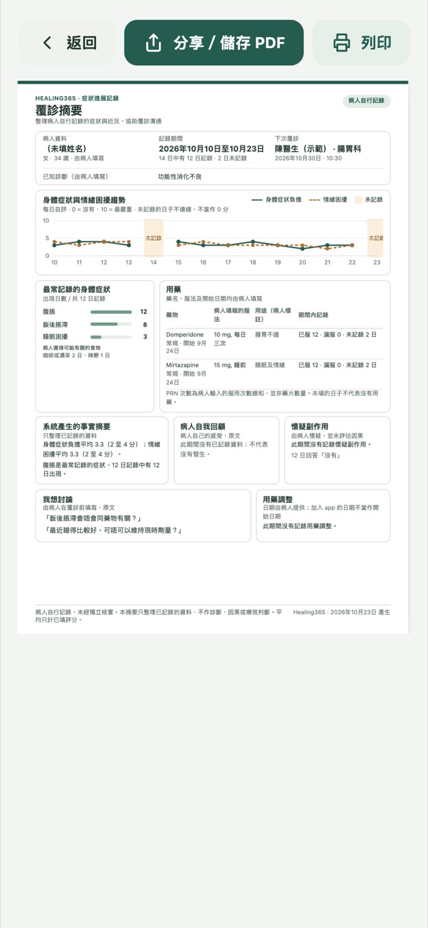Click the 飯後脹滯 progress bar
Image resolution: width=428 pixels, height=928 pixels.
(x=111, y=324)
